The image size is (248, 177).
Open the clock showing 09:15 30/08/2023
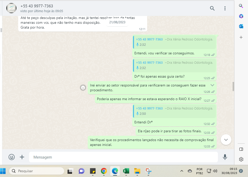click(229, 171)
